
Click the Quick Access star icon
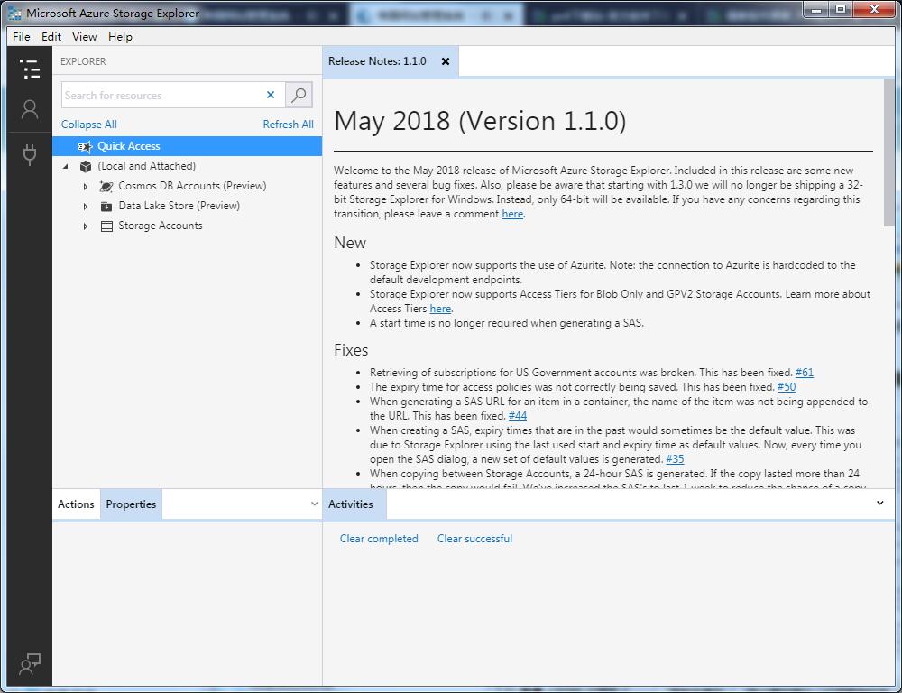pos(85,147)
